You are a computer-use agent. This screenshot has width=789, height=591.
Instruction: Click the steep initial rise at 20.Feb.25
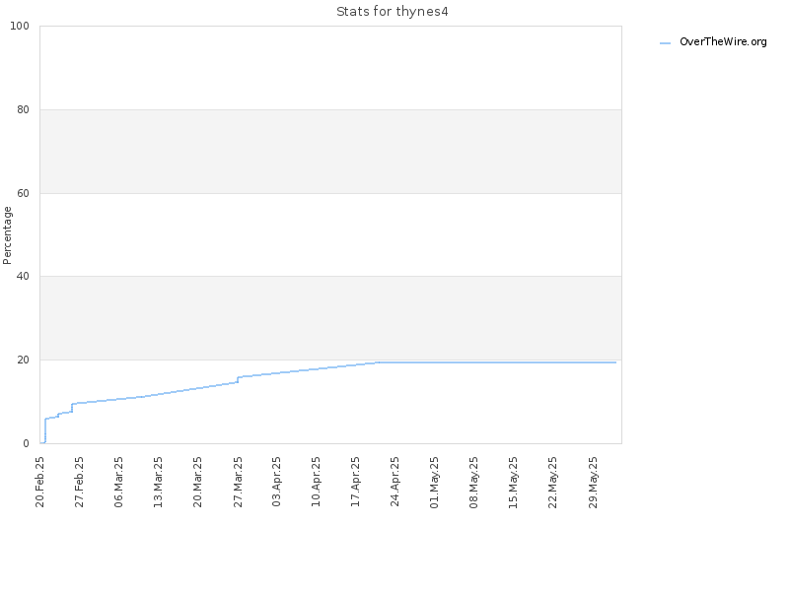pyautogui.click(x=45, y=430)
